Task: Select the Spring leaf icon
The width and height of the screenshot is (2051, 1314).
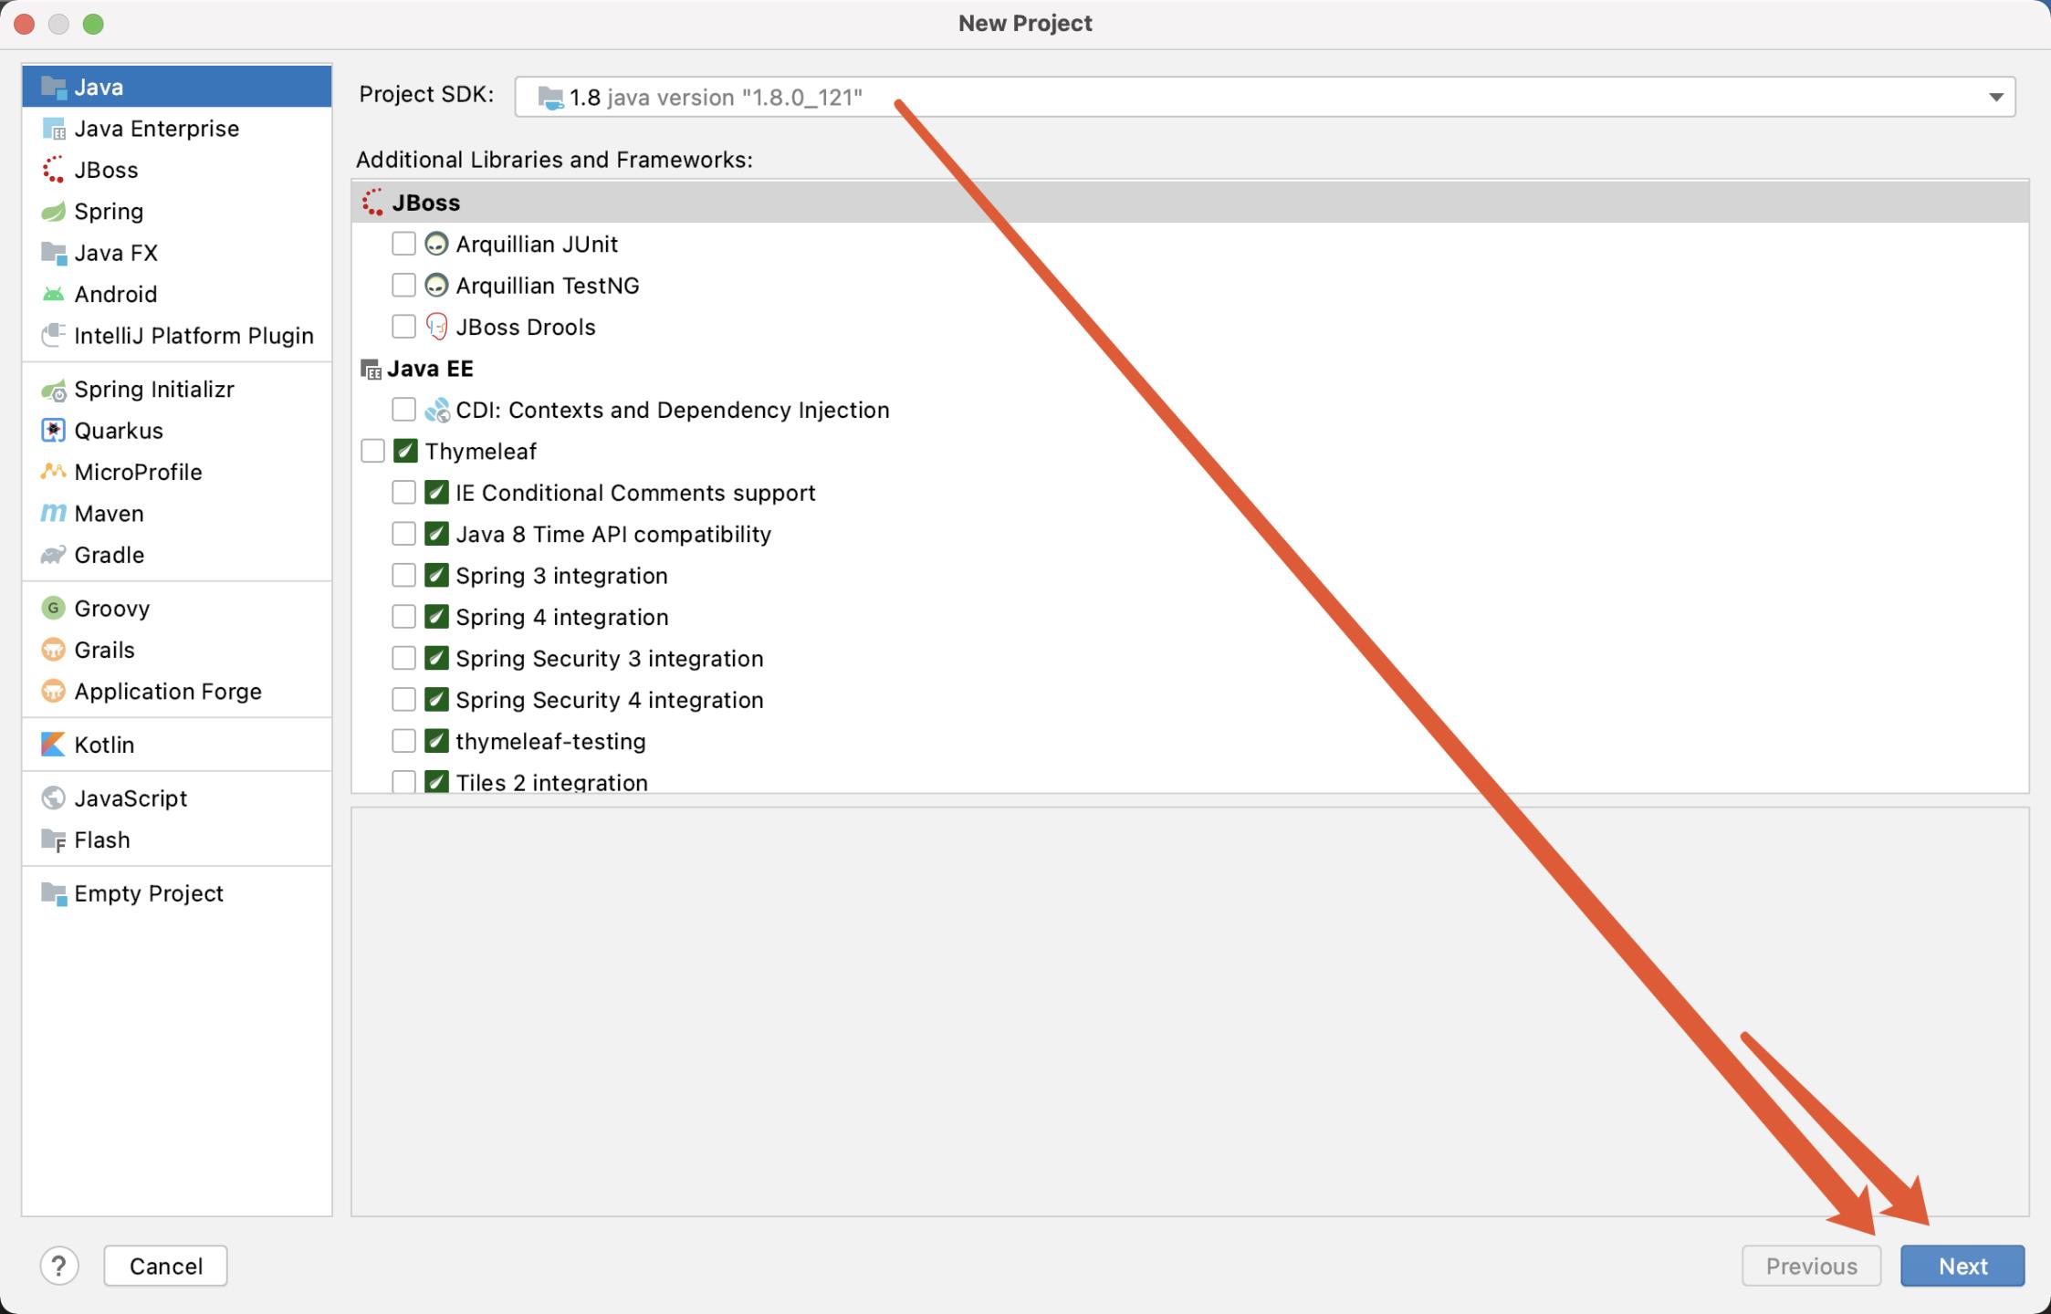Action: (x=54, y=212)
